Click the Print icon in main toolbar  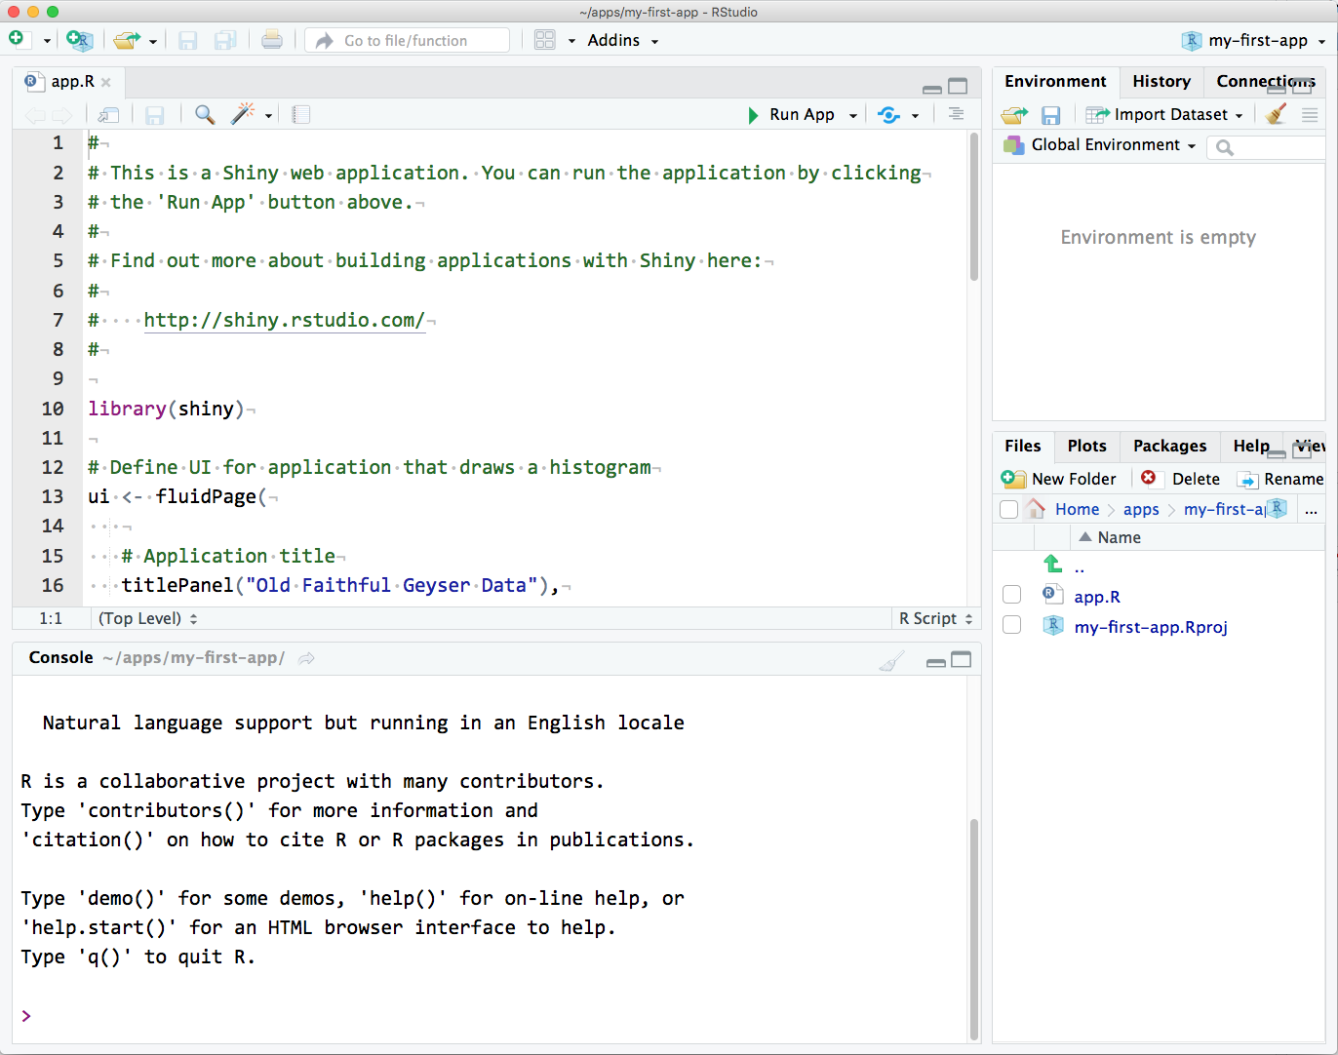coord(272,40)
